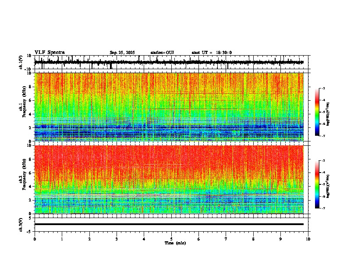Click the "8" kHz tick of ch.1 spectrogram
This screenshot has height=268, width=347.
[31, 87]
